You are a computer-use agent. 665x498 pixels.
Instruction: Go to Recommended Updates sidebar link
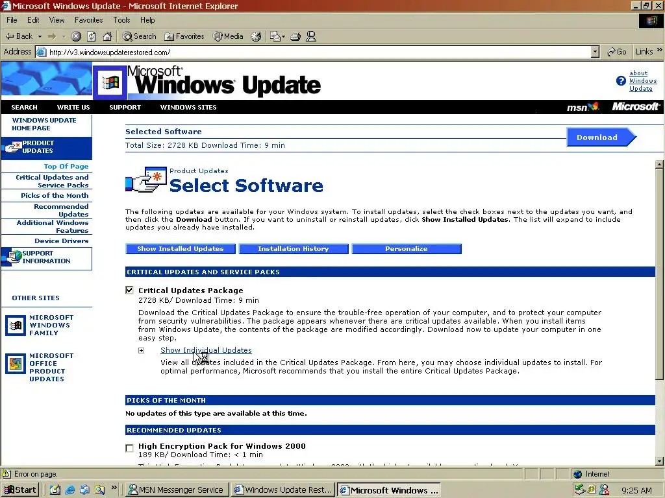(61, 211)
